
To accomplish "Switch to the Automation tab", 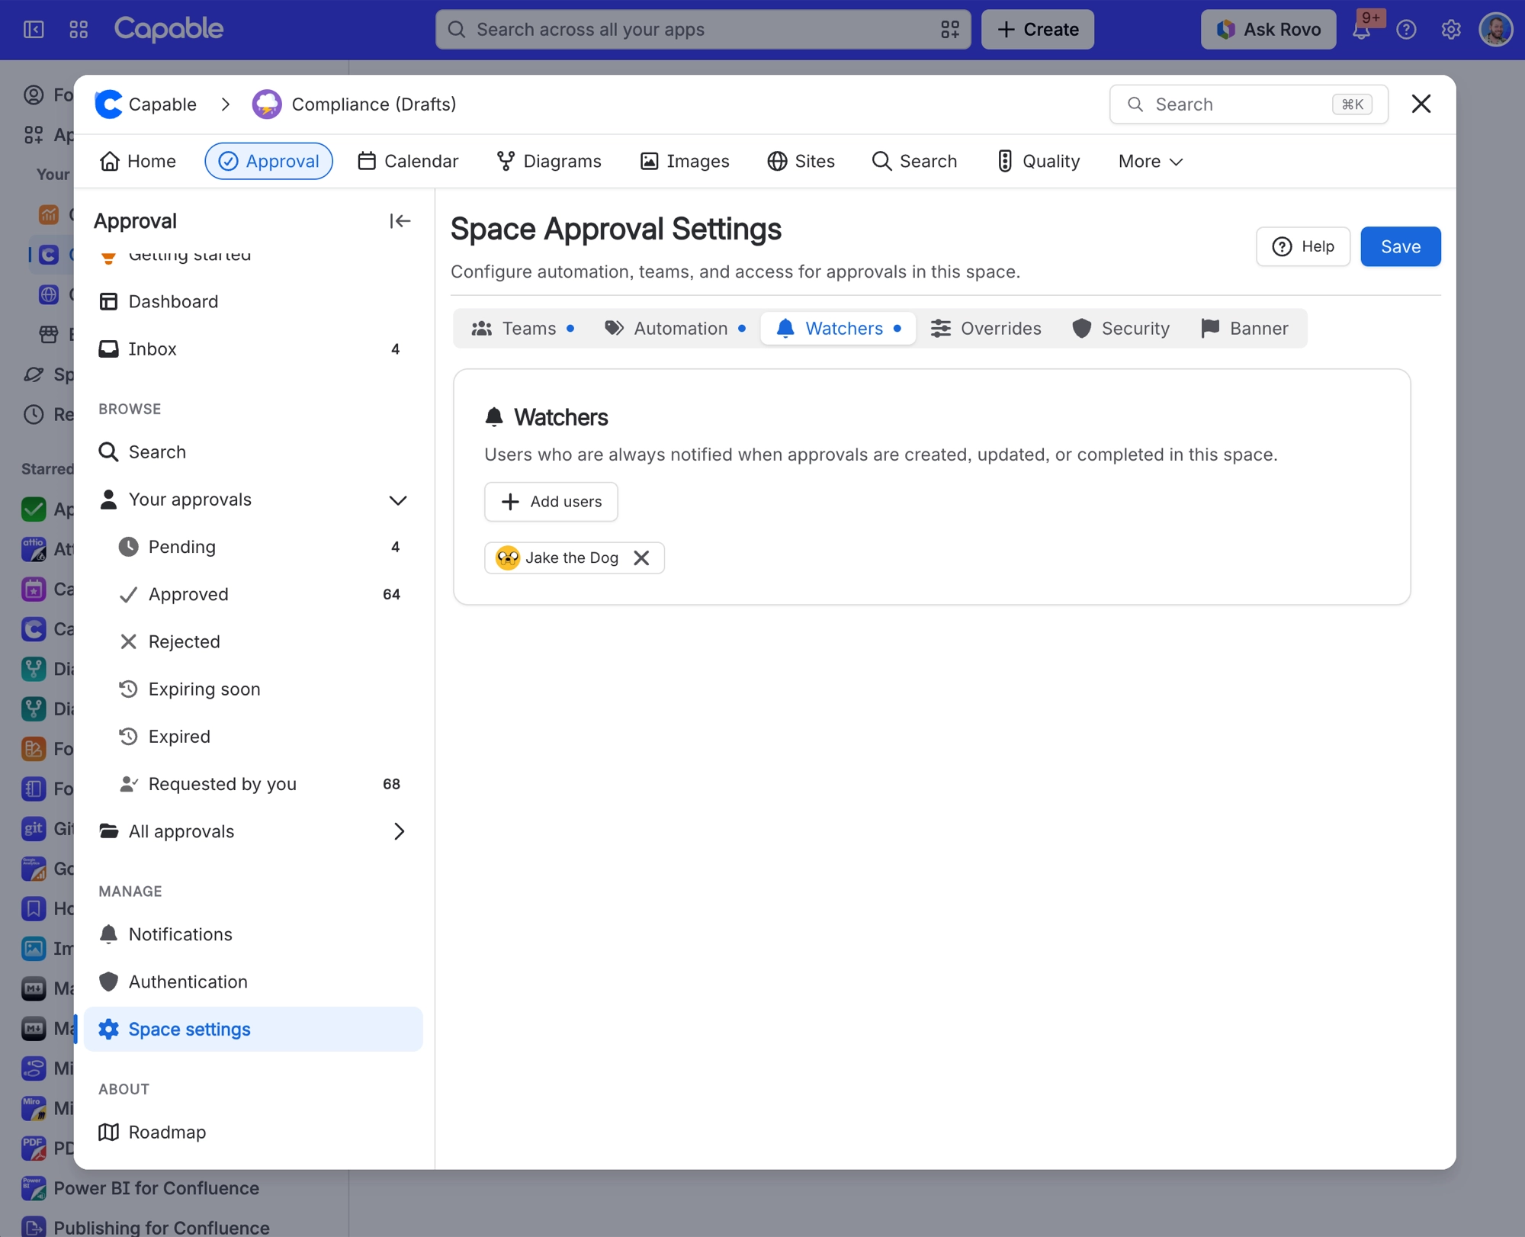I will (675, 329).
